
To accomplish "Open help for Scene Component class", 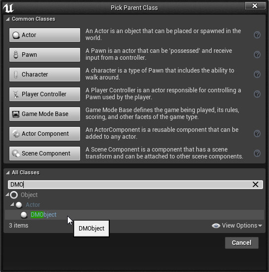I will point(257,154).
